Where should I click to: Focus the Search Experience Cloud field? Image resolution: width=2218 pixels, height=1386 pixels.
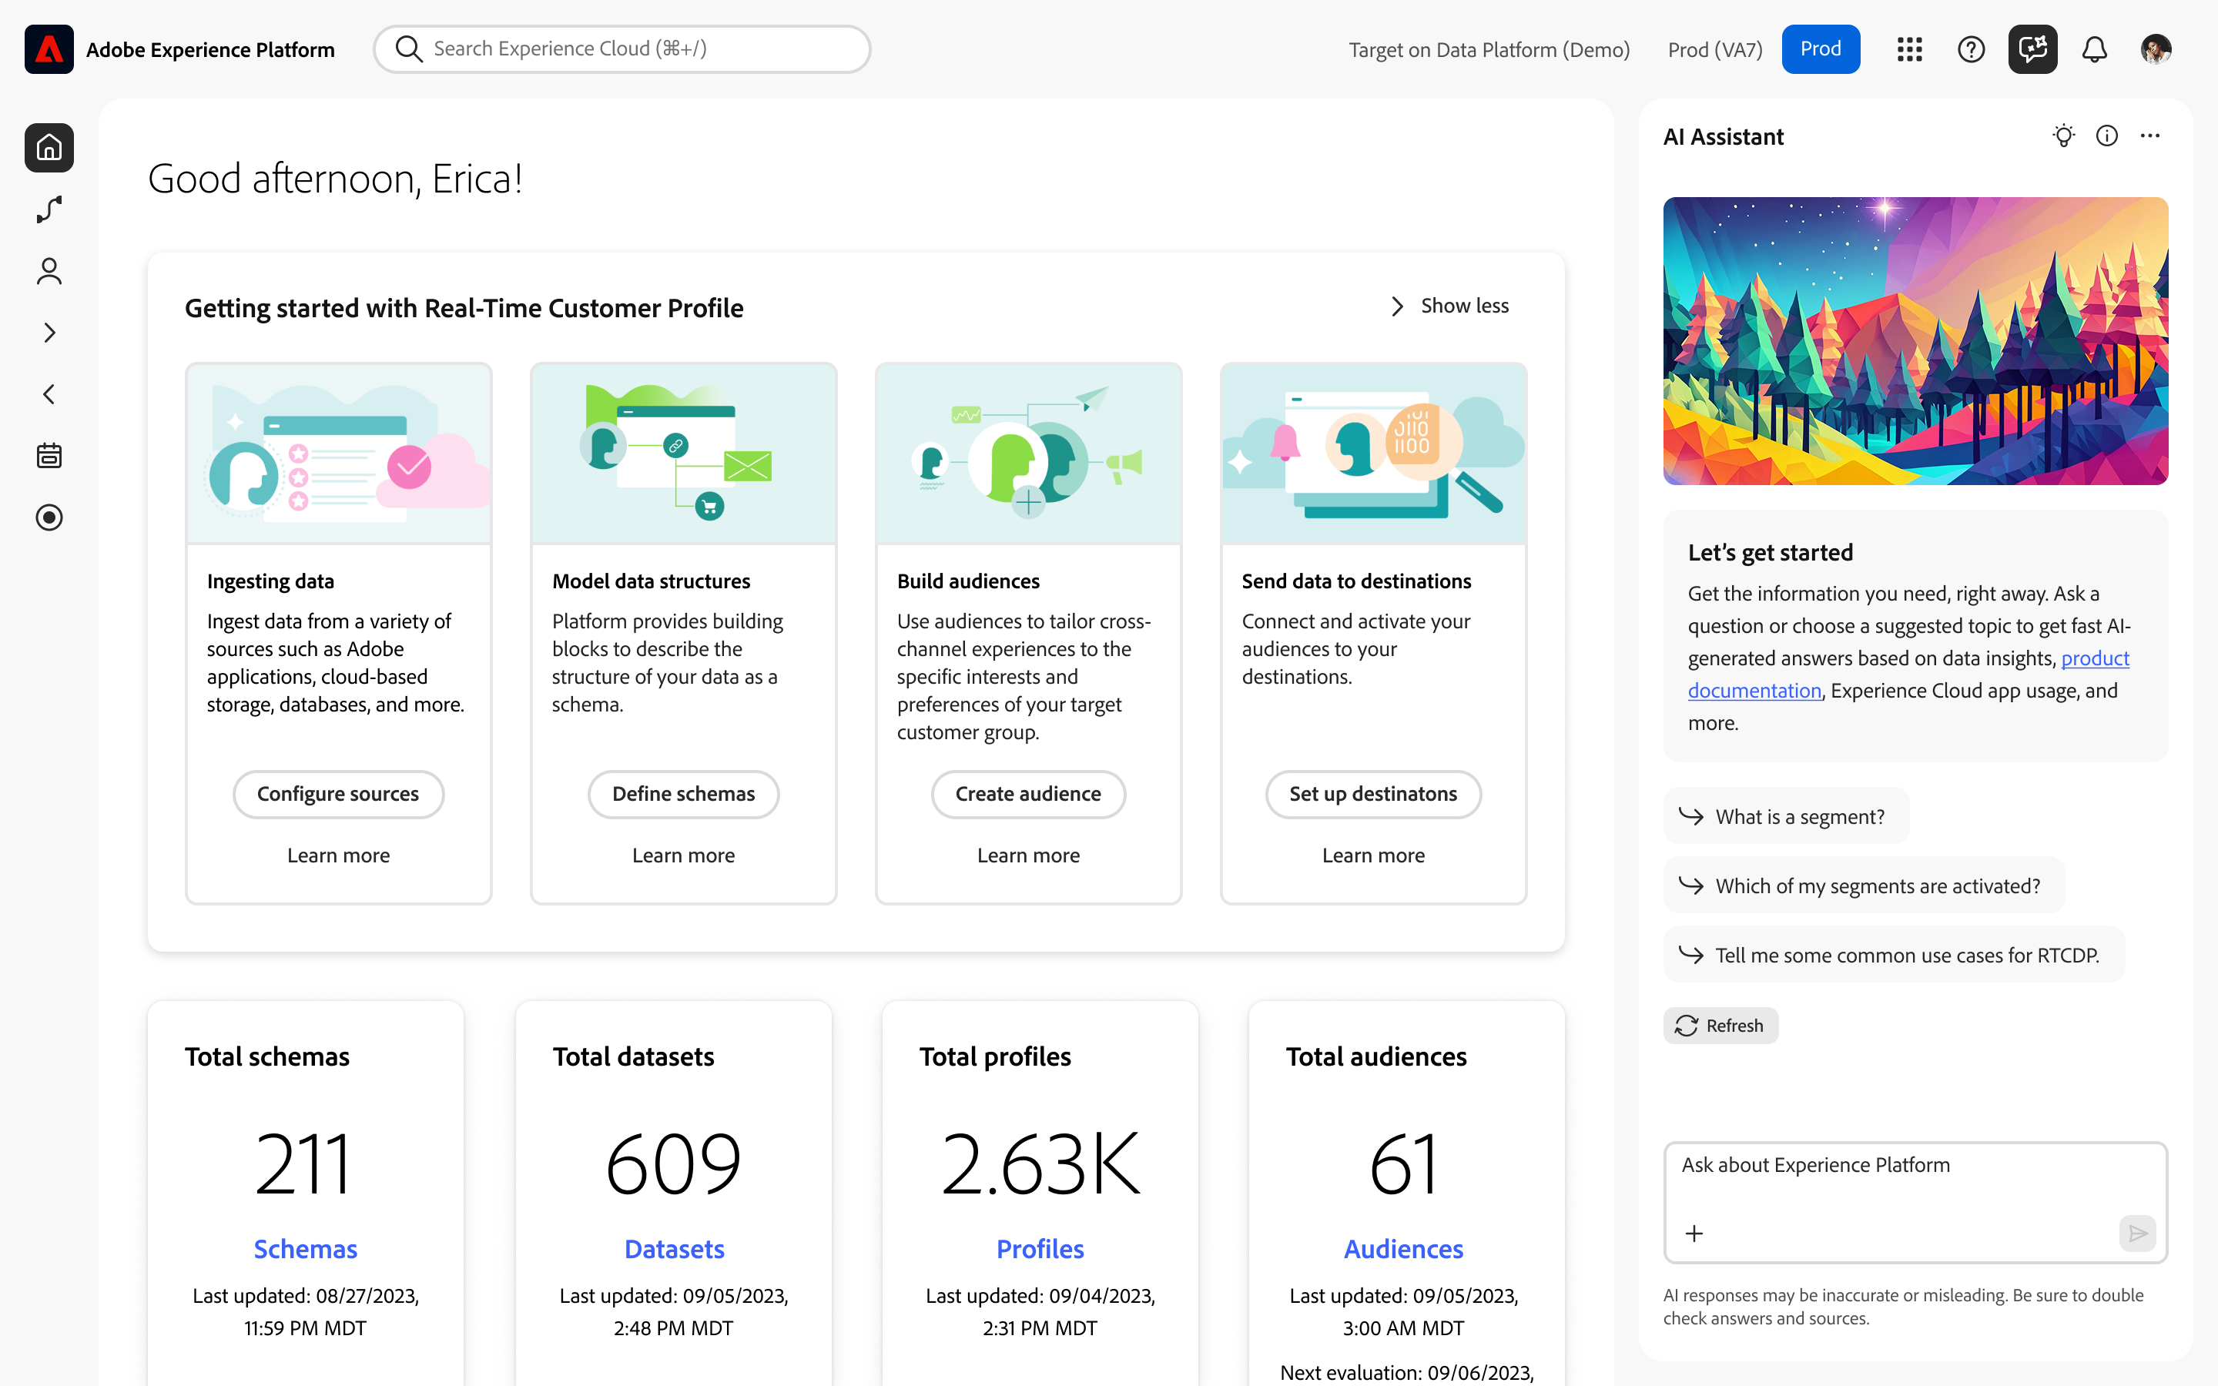click(x=622, y=49)
